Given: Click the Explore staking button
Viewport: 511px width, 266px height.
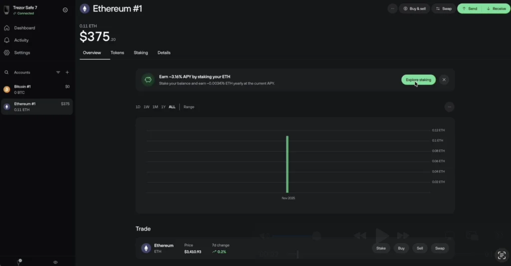Looking at the screenshot, I should click(418, 80).
